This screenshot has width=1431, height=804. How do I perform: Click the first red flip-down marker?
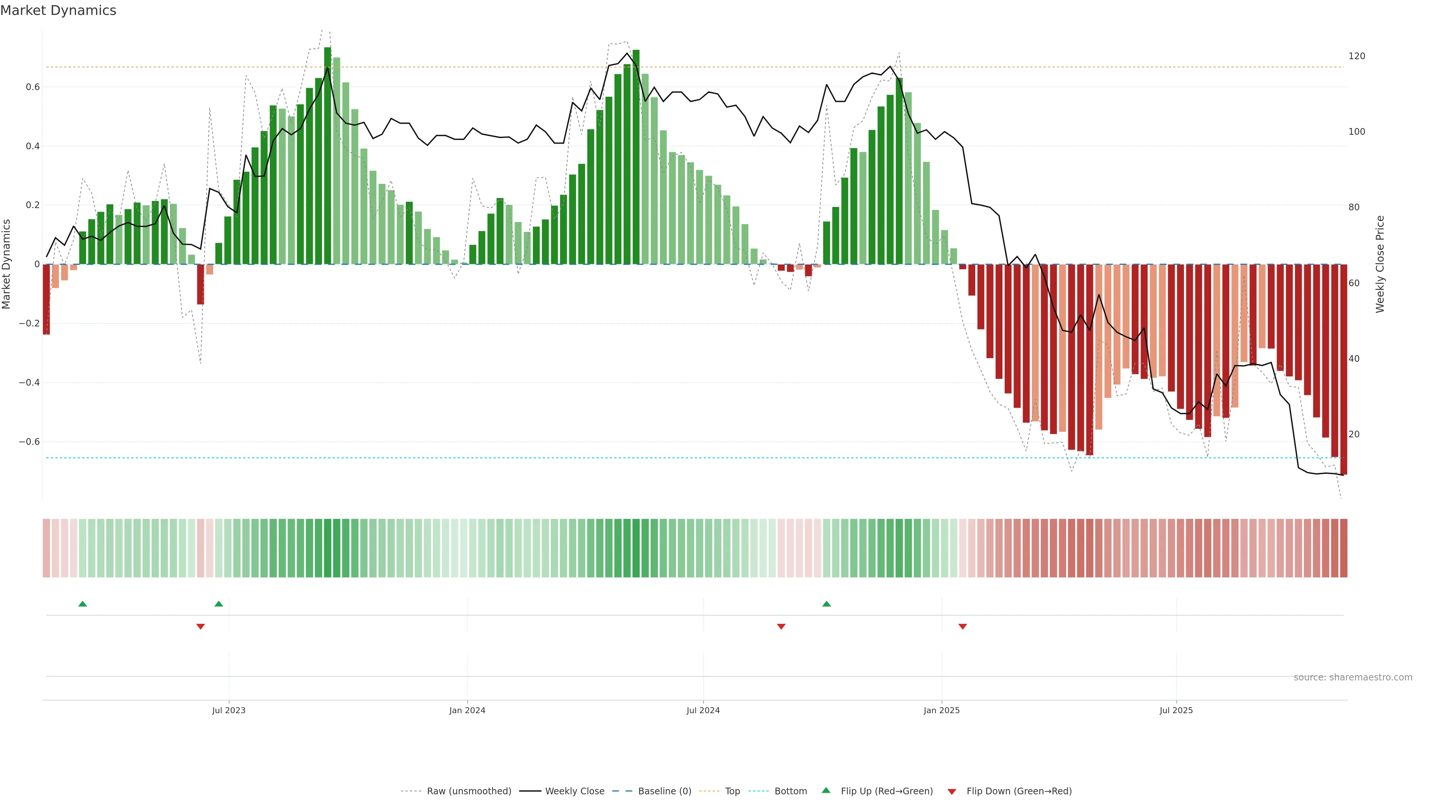200,626
